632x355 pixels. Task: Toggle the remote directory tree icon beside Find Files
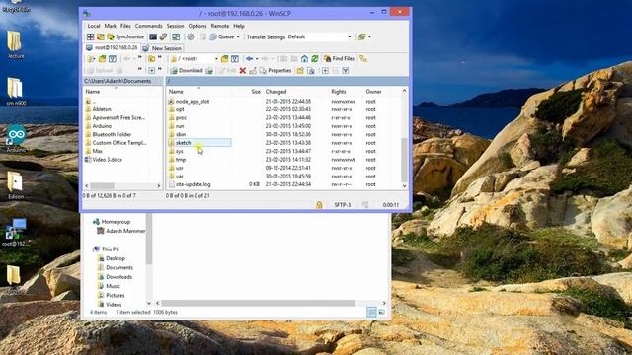click(x=363, y=59)
